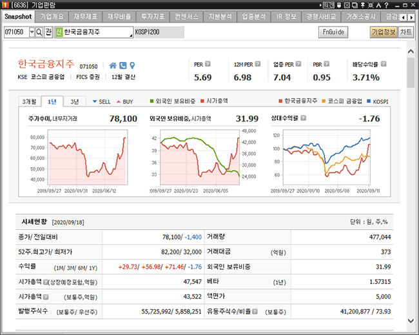Open the PER help question icon
Image resolution: width=419 pixels, height=335 pixels.
(x=208, y=64)
